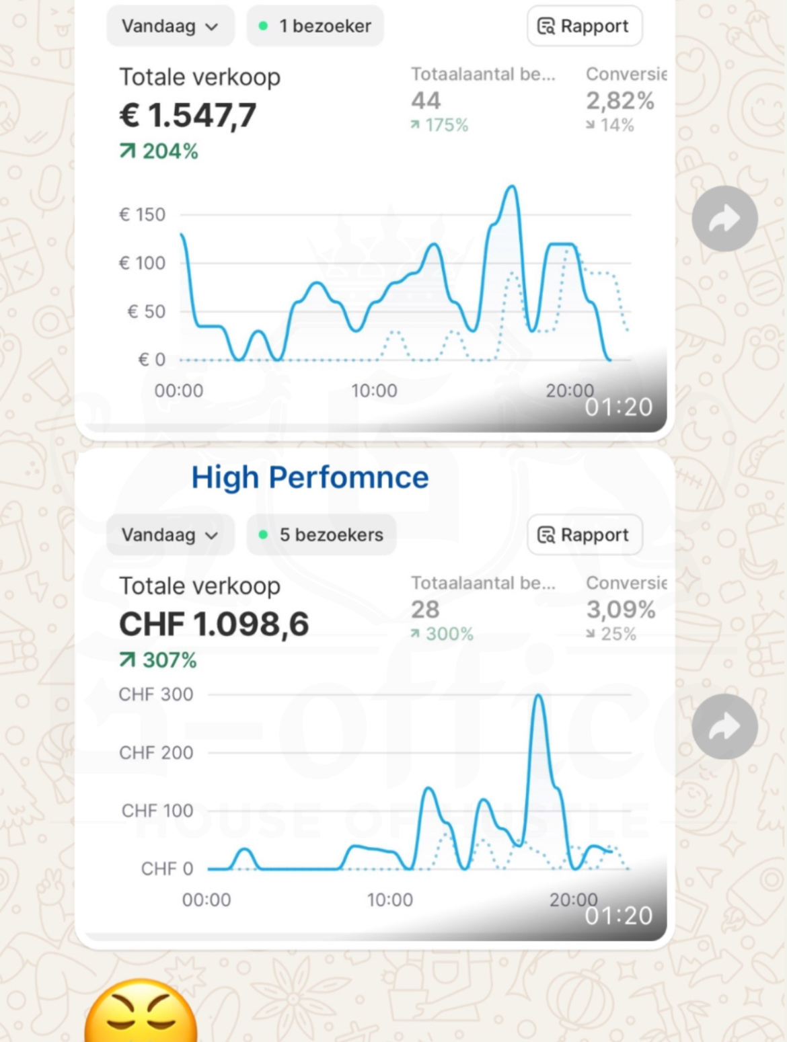The height and width of the screenshot is (1042, 787).
Task: Select the Totale verkoop € 1.547,7 metric
Action: pos(200,114)
